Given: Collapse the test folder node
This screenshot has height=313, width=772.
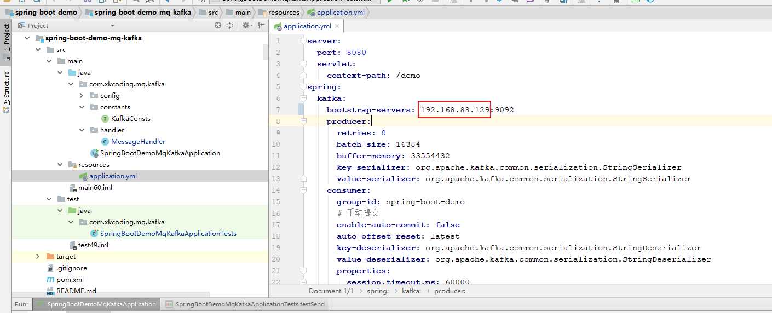Looking at the screenshot, I should 49,199.
